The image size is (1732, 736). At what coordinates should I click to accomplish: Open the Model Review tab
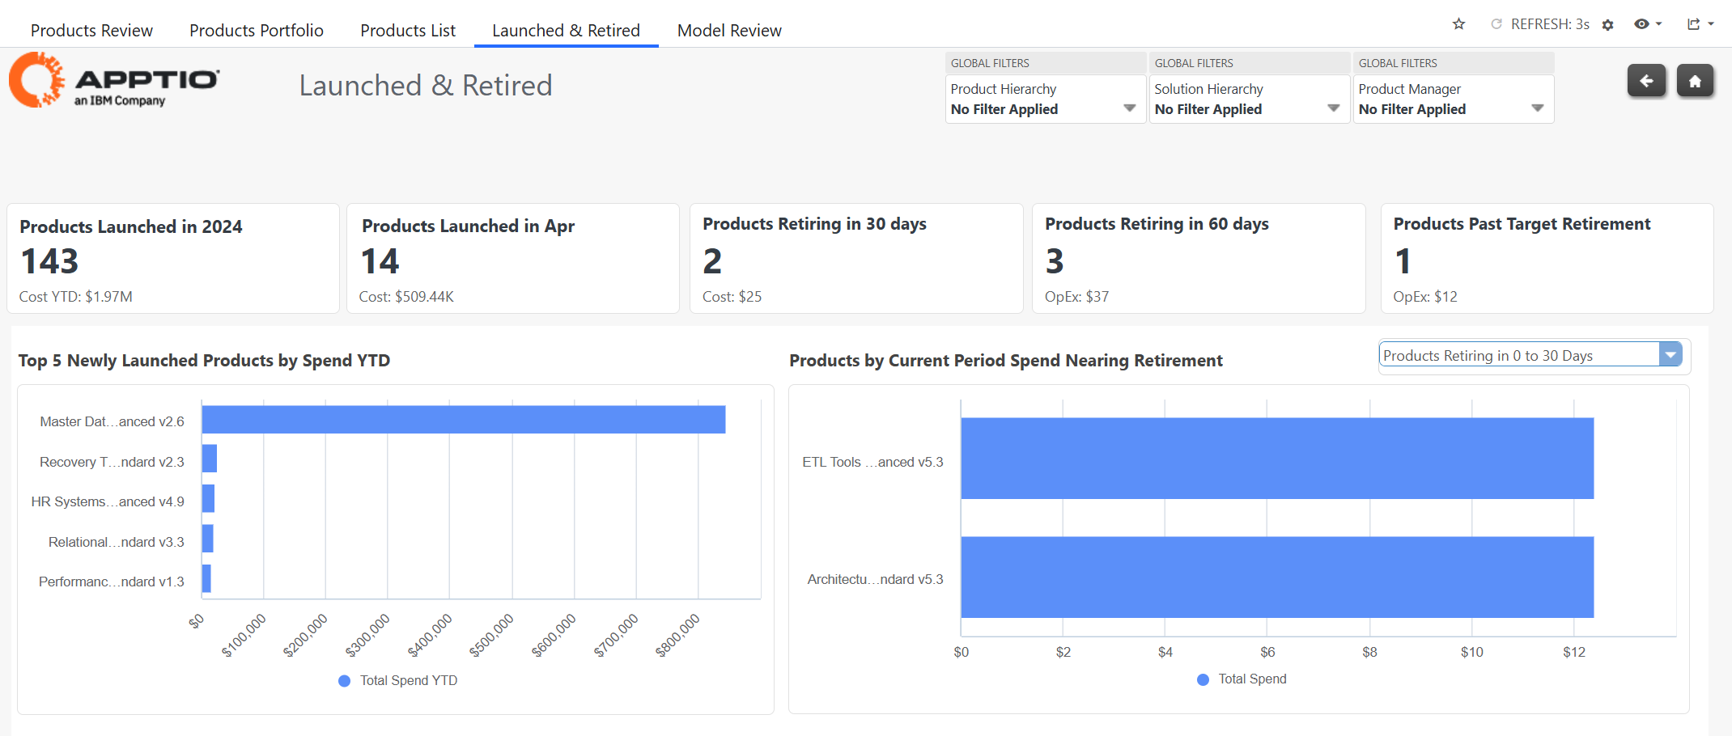[728, 31]
